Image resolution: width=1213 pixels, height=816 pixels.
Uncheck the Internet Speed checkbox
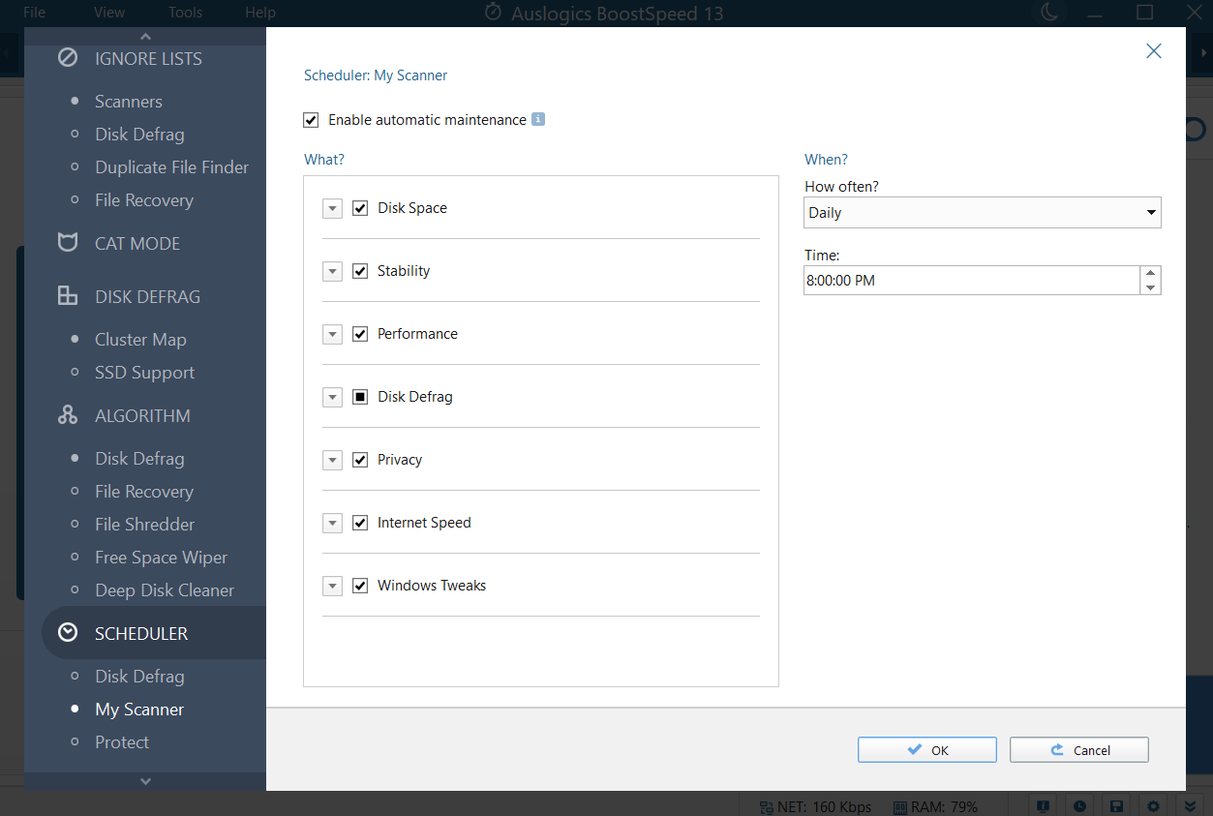(360, 523)
